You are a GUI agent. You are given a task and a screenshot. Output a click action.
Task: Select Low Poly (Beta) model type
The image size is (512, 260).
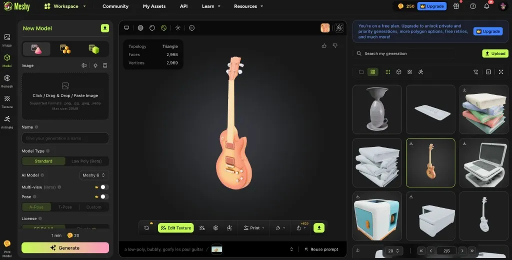click(86, 161)
